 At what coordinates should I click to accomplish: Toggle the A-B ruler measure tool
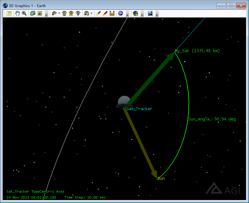(112, 13)
